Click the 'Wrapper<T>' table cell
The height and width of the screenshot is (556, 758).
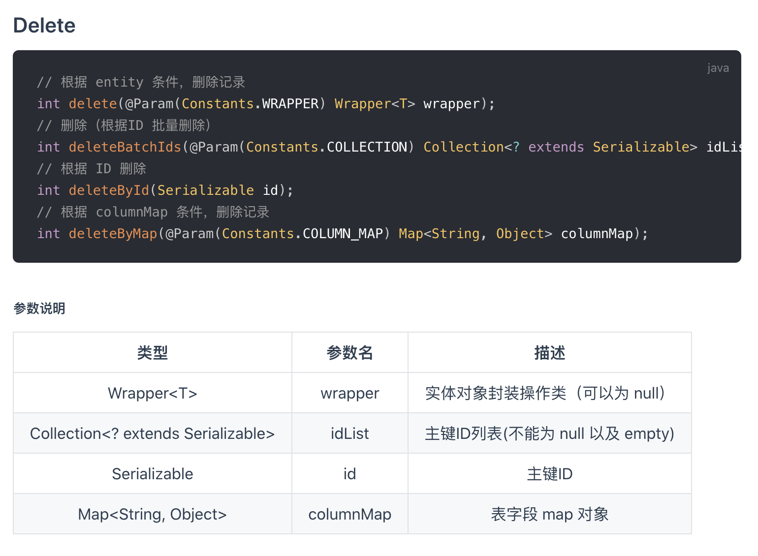pos(153,393)
